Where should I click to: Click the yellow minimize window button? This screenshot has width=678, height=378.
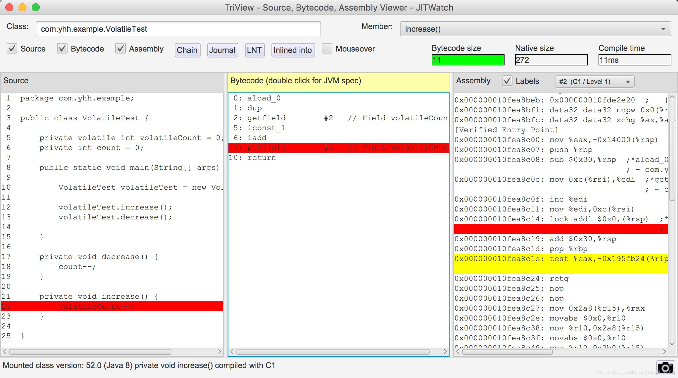[x=23, y=7]
